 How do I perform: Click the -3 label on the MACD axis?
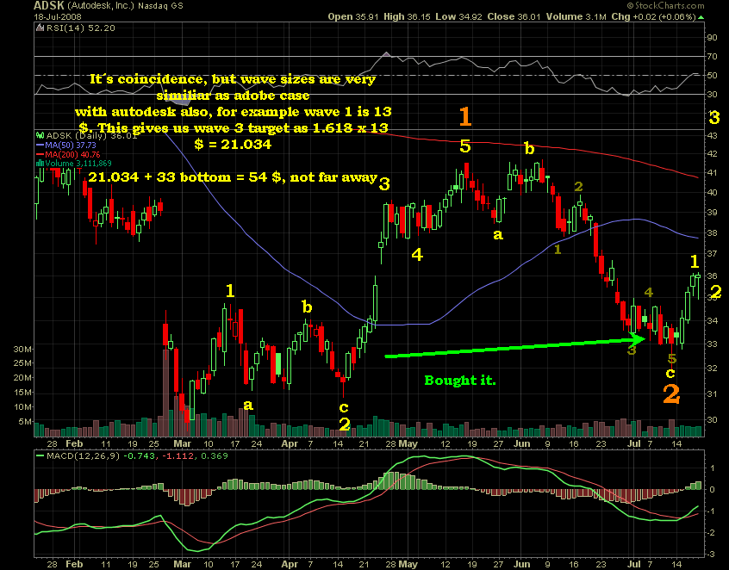tap(711, 555)
